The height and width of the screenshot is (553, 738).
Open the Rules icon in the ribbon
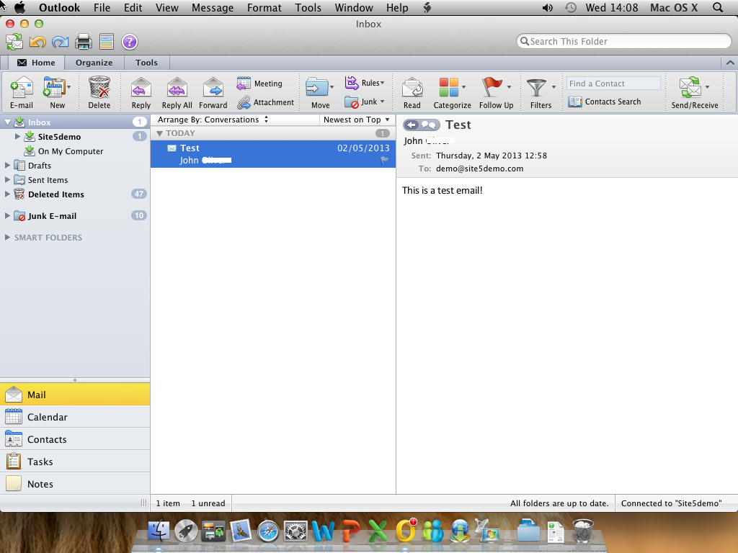(352, 83)
